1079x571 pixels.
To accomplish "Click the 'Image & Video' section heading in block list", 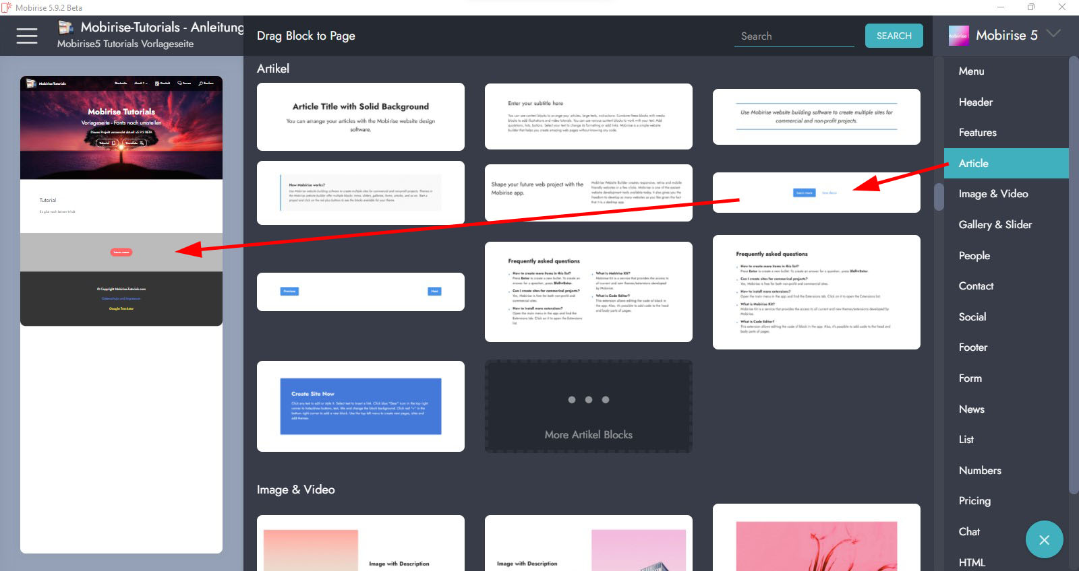I will coord(296,490).
